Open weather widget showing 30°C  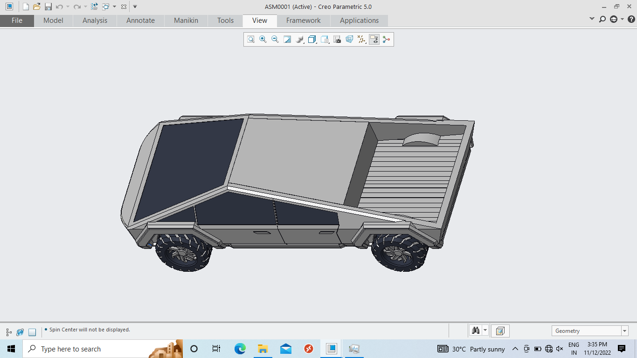click(x=471, y=349)
